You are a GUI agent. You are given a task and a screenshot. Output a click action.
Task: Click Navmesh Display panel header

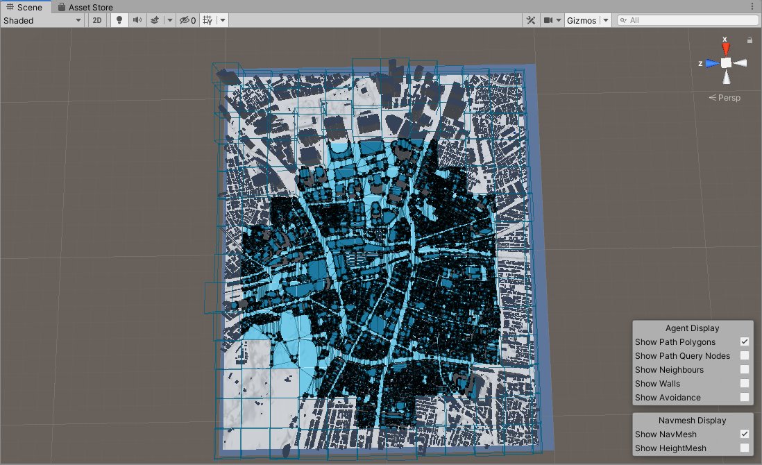point(692,421)
